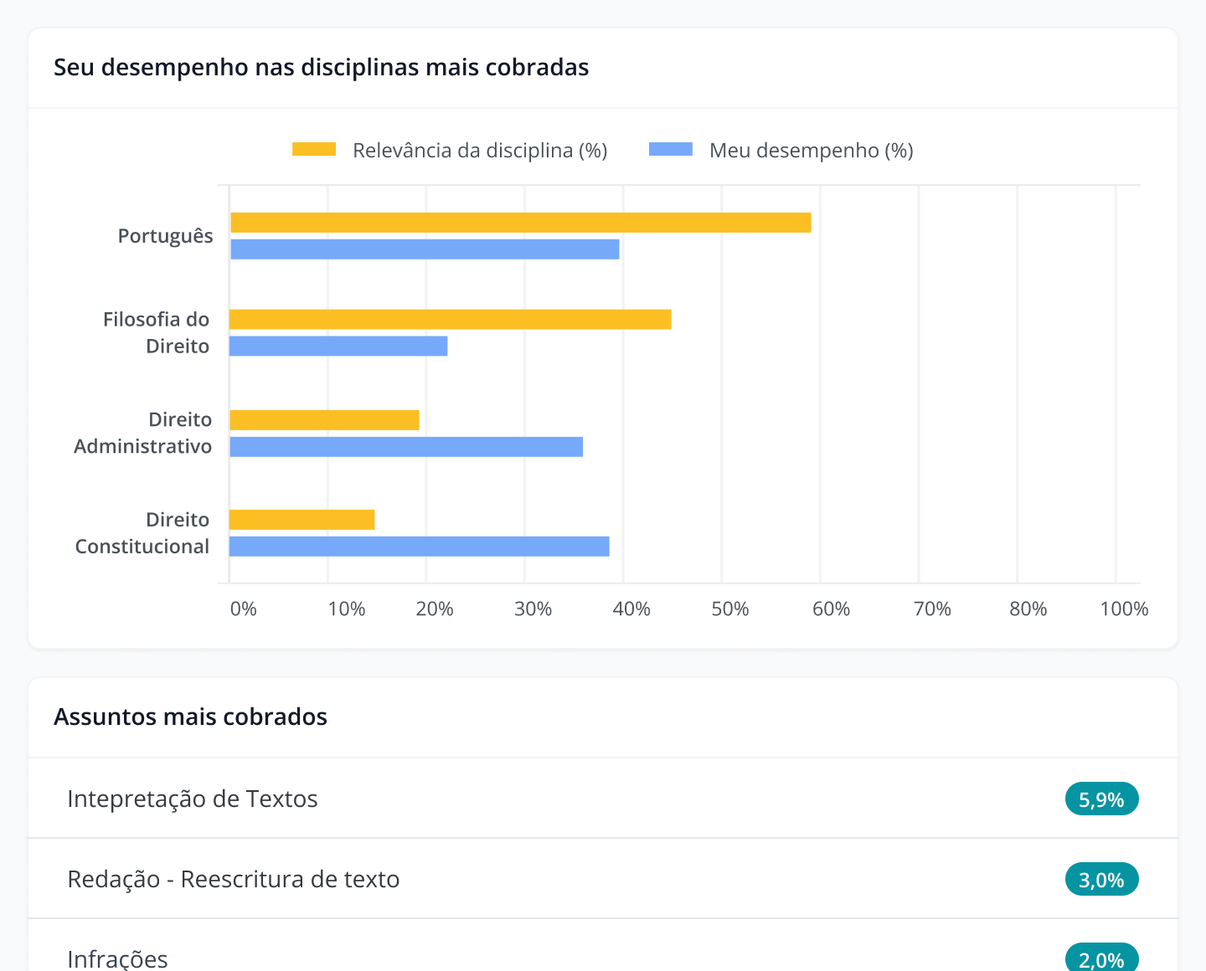Screen dimensions: 1206x971
Task: Click the yellow legend color swatch
Action: point(313,148)
